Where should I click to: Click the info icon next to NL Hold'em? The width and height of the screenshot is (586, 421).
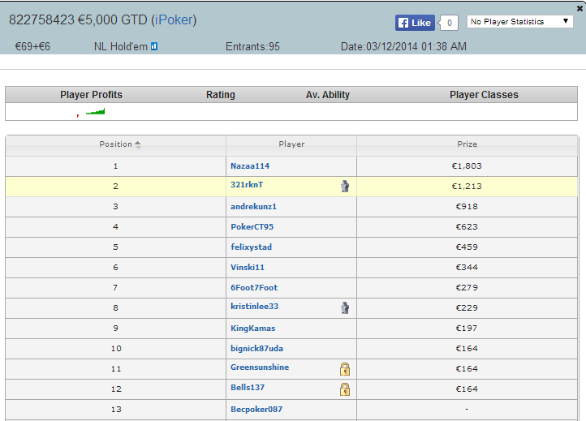click(x=154, y=46)
